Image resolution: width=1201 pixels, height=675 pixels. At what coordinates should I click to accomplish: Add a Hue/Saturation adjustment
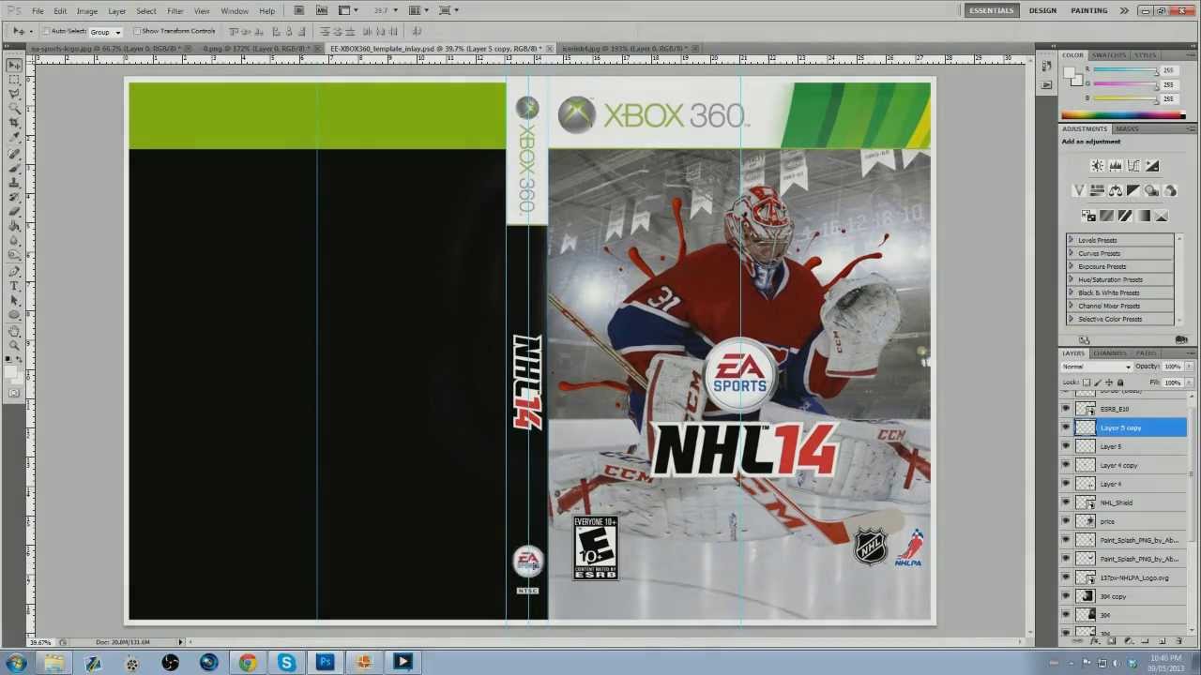(x=1097, y=191)
